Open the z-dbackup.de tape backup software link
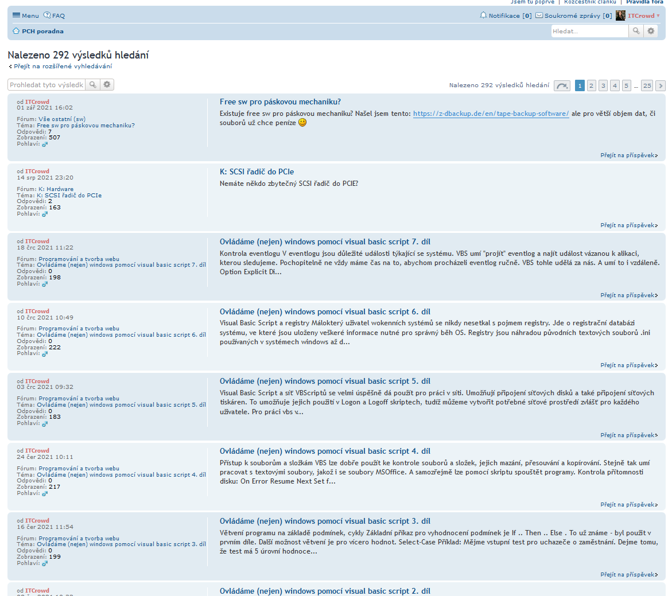 tap(491, 114)
